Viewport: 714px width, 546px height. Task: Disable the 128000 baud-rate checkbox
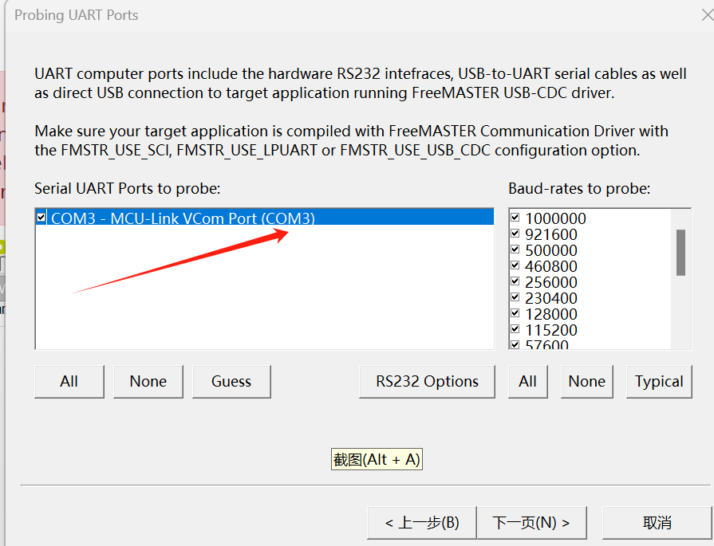pos(515,313)
